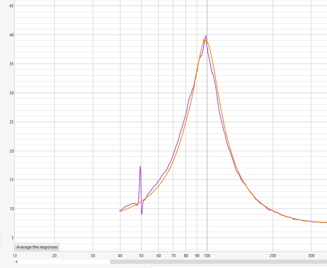
Task: Click the 200 label on frequency axis
Action: (x=273, y=256)
